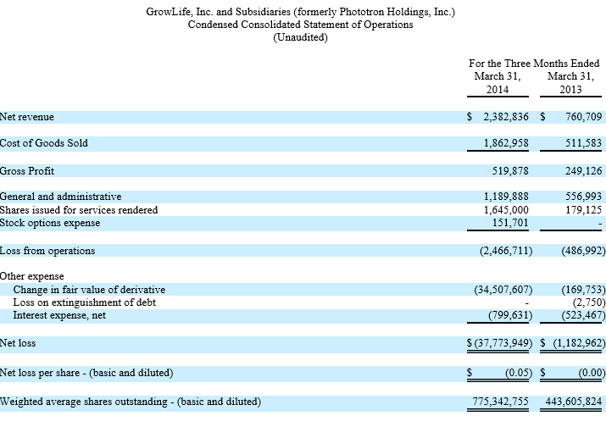
Task: Select G&A value 1,189,888
Action: tap(506, 197)
